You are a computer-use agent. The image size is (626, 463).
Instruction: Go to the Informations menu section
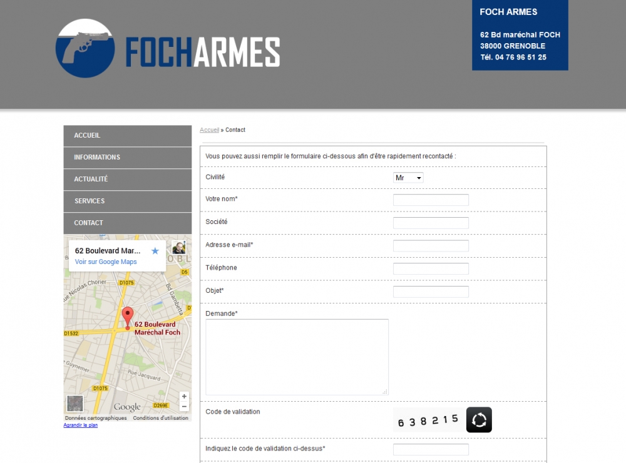(127, 158)
